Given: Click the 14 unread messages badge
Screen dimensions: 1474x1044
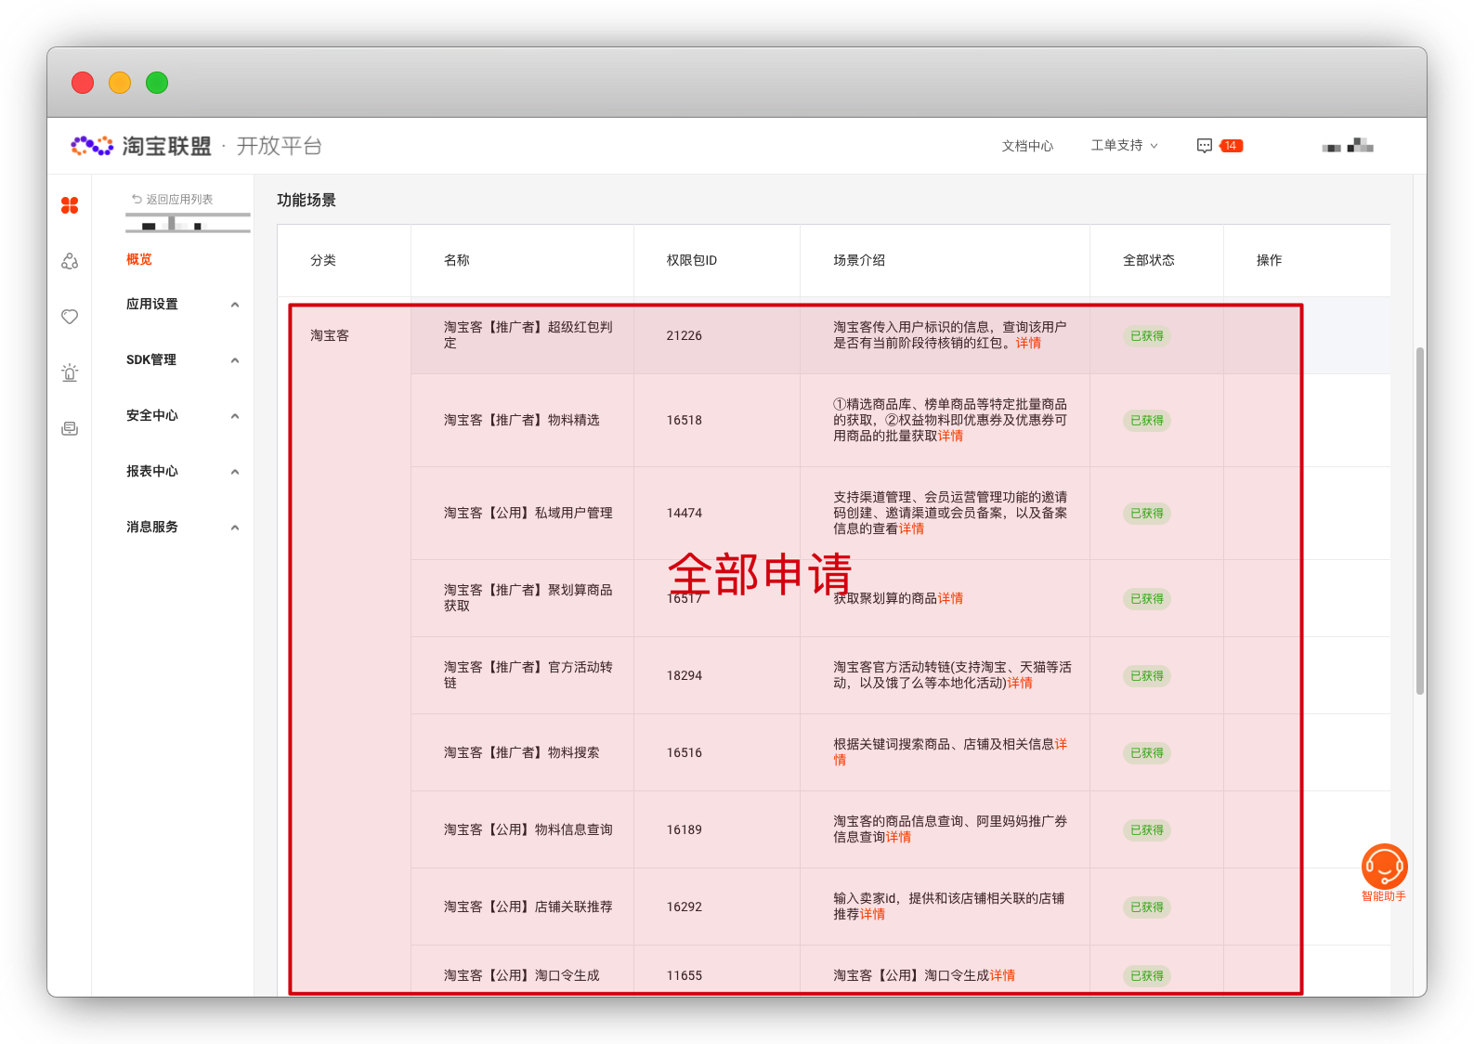Looking at the screenshot, I should pyautogui.click(x=1231, y=146).
